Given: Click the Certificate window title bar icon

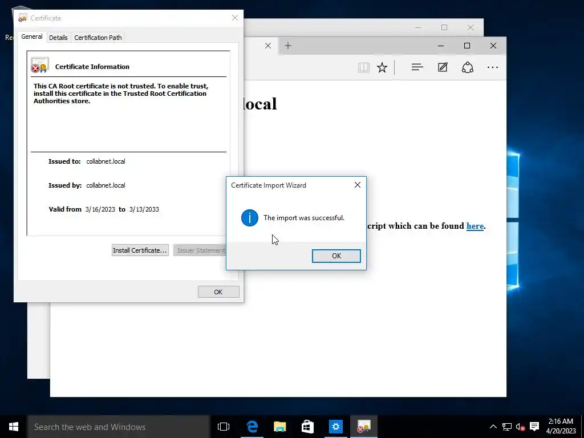Looking at the screenshot, I should point(22,18).
